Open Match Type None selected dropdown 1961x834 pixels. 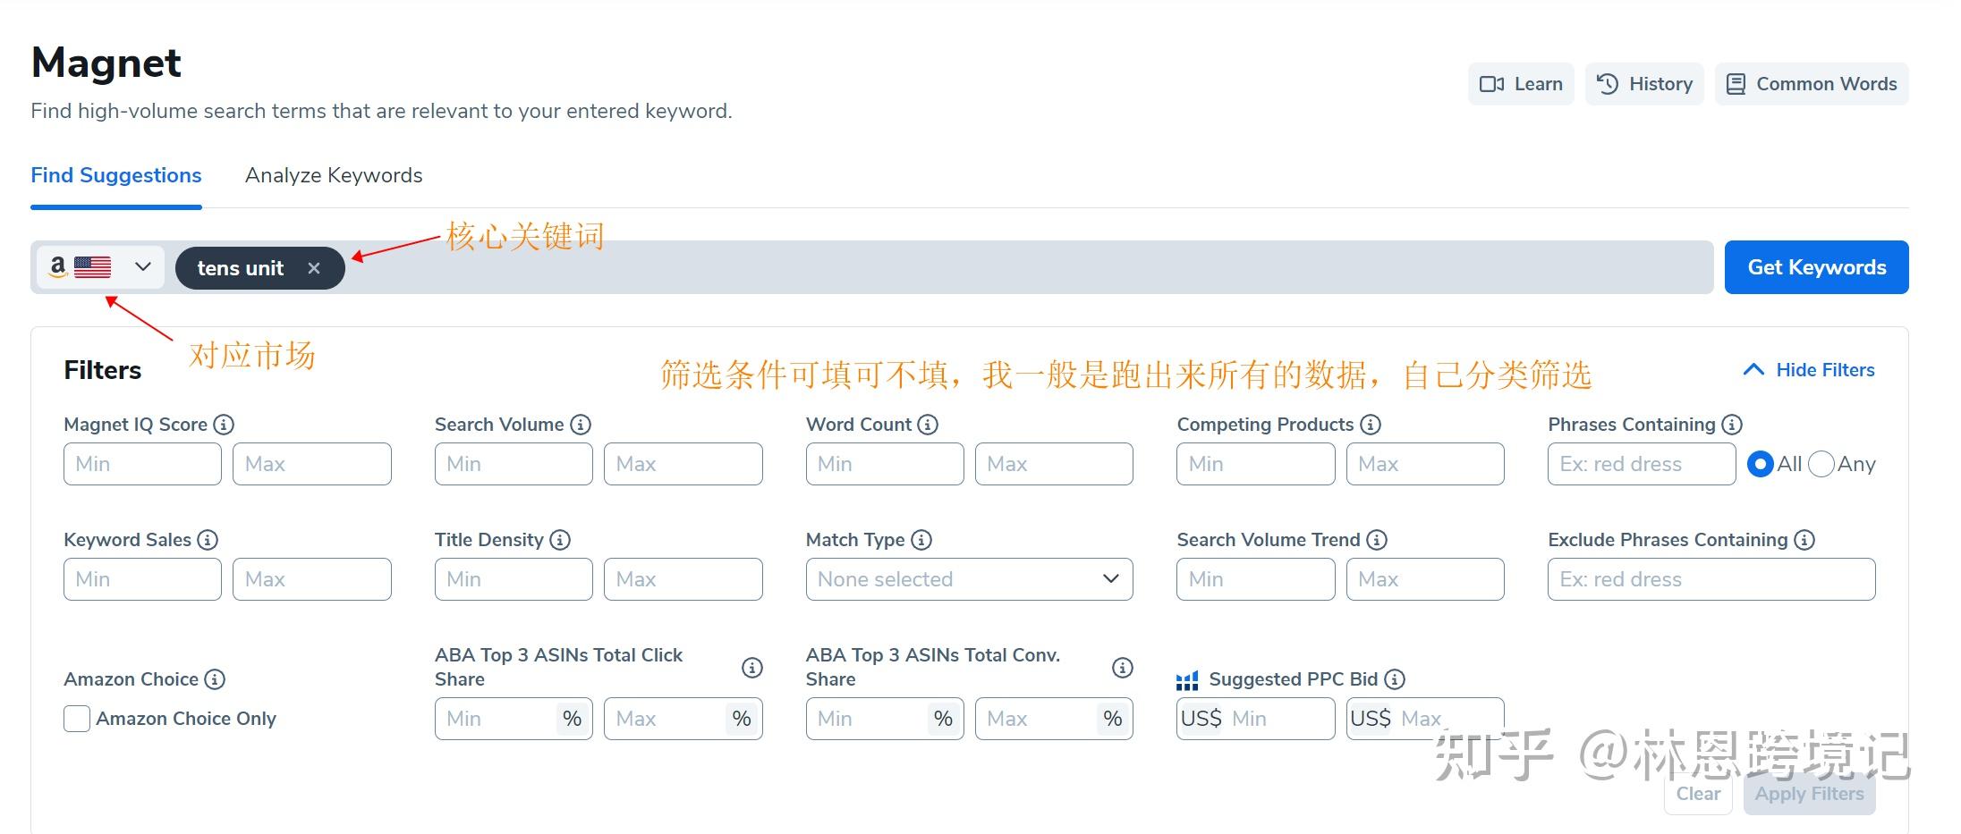coord(969,579)
